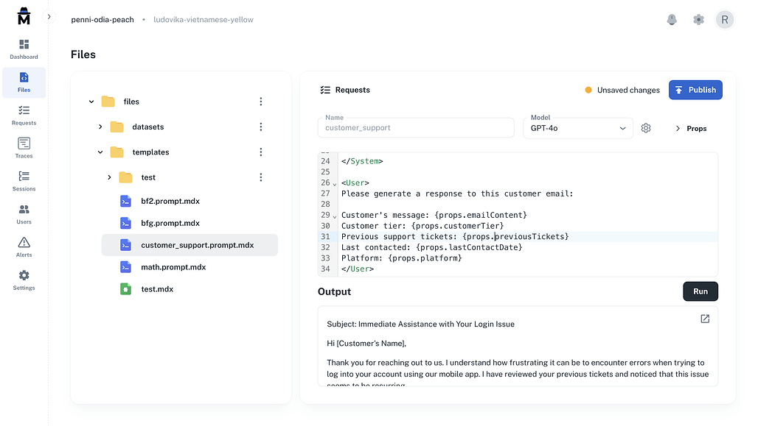This screenshot has height=426, width=758.
Task: Expand the datasets folder
Action: (x=100, y=127)
